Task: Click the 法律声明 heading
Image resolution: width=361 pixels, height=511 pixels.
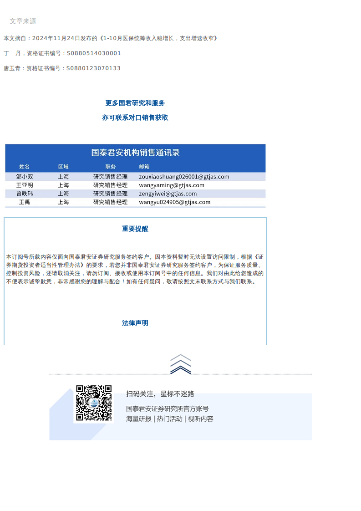Action: click(135, 323)
